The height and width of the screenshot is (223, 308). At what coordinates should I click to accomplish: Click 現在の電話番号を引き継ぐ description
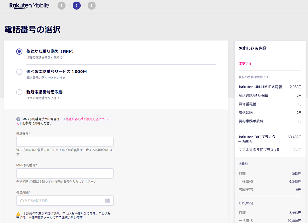(x=44, y=57)
